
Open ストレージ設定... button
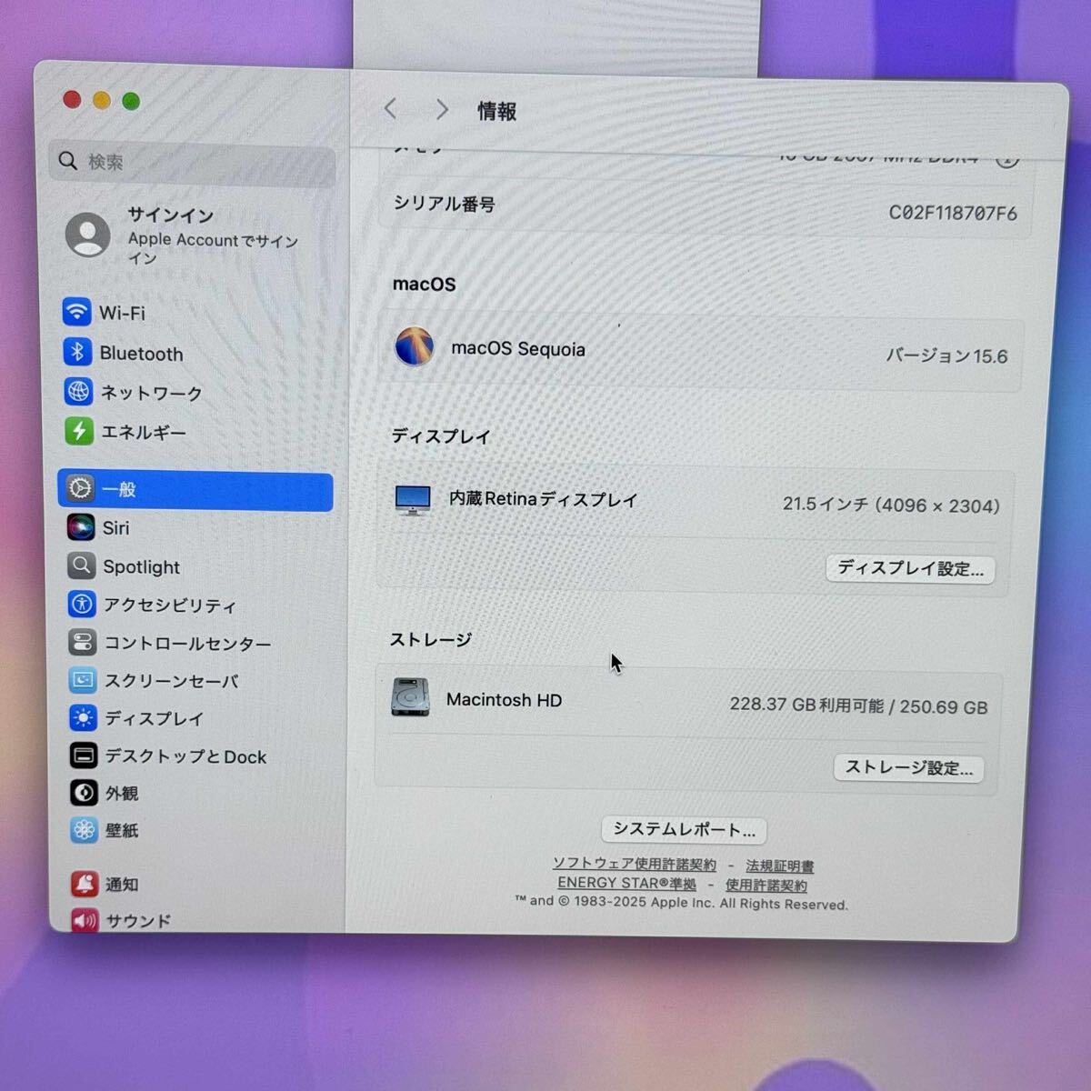pyautogui.click(x=908, y=768)
